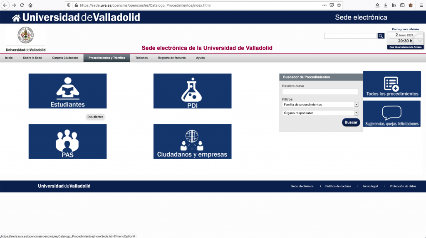
Task: Open the Tablones menu item
Action: (141, 58)
